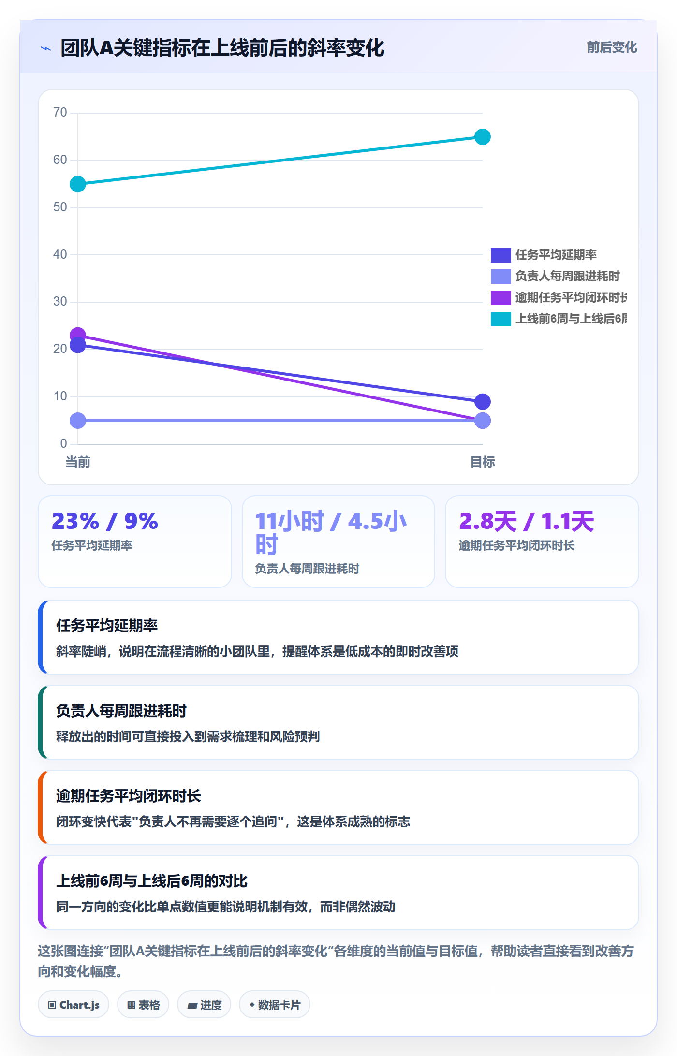This screenshot has height=1056, width=677.
Task: Expand the 逾期任务平均闭环时长 insight card
Action: (x=338, y=807)
